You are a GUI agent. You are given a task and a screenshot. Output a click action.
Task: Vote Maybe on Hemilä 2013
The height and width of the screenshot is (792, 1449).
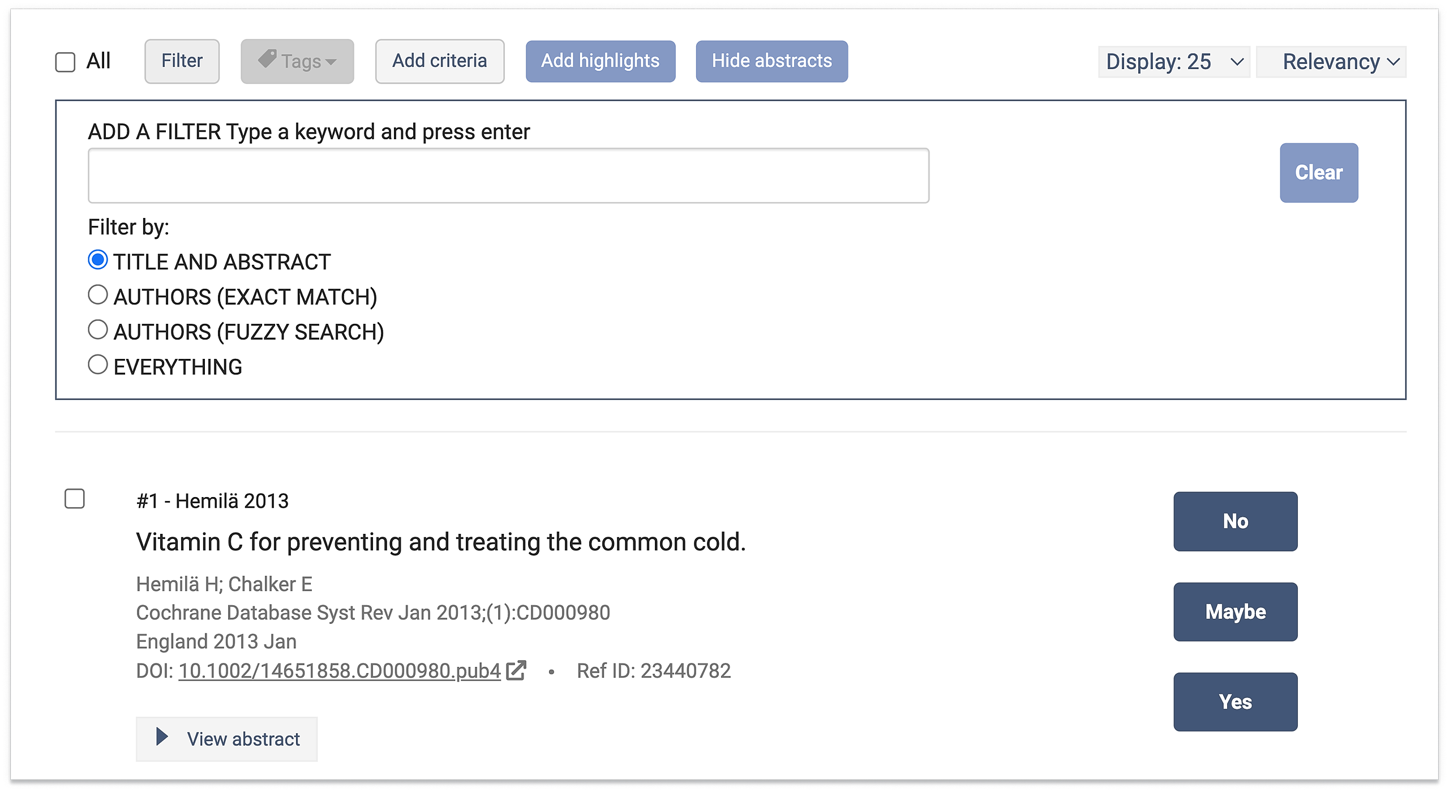1235,612
